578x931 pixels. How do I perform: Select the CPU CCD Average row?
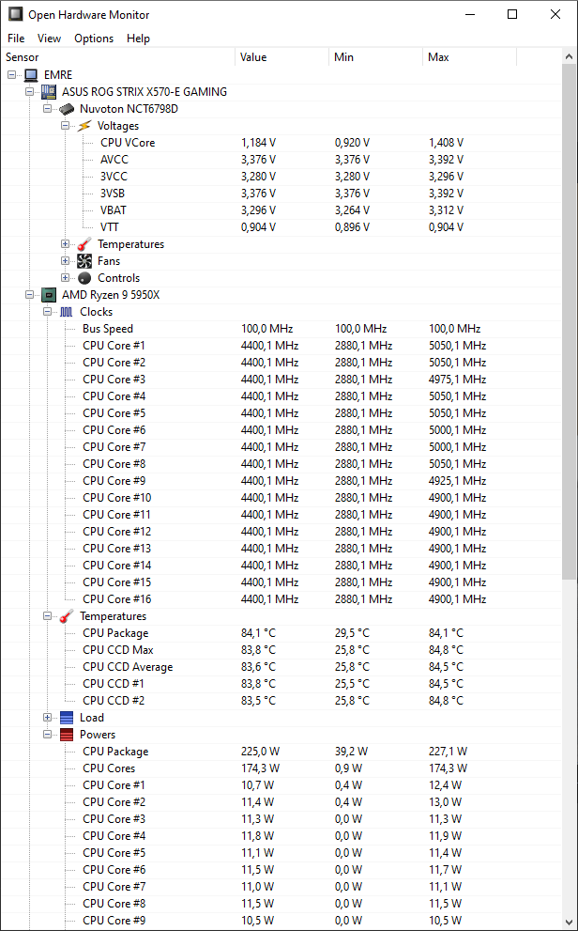click(x=281, y=667)
